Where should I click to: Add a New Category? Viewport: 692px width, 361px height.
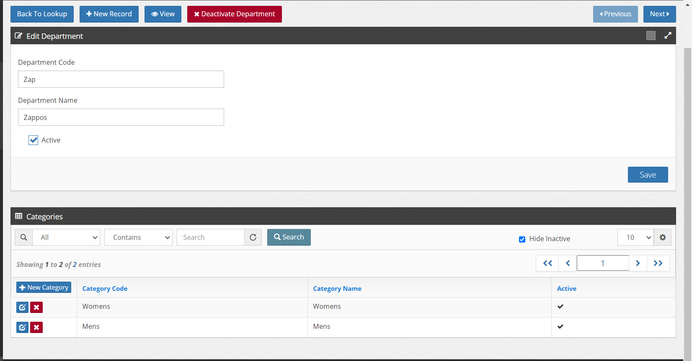pos(44,287)
